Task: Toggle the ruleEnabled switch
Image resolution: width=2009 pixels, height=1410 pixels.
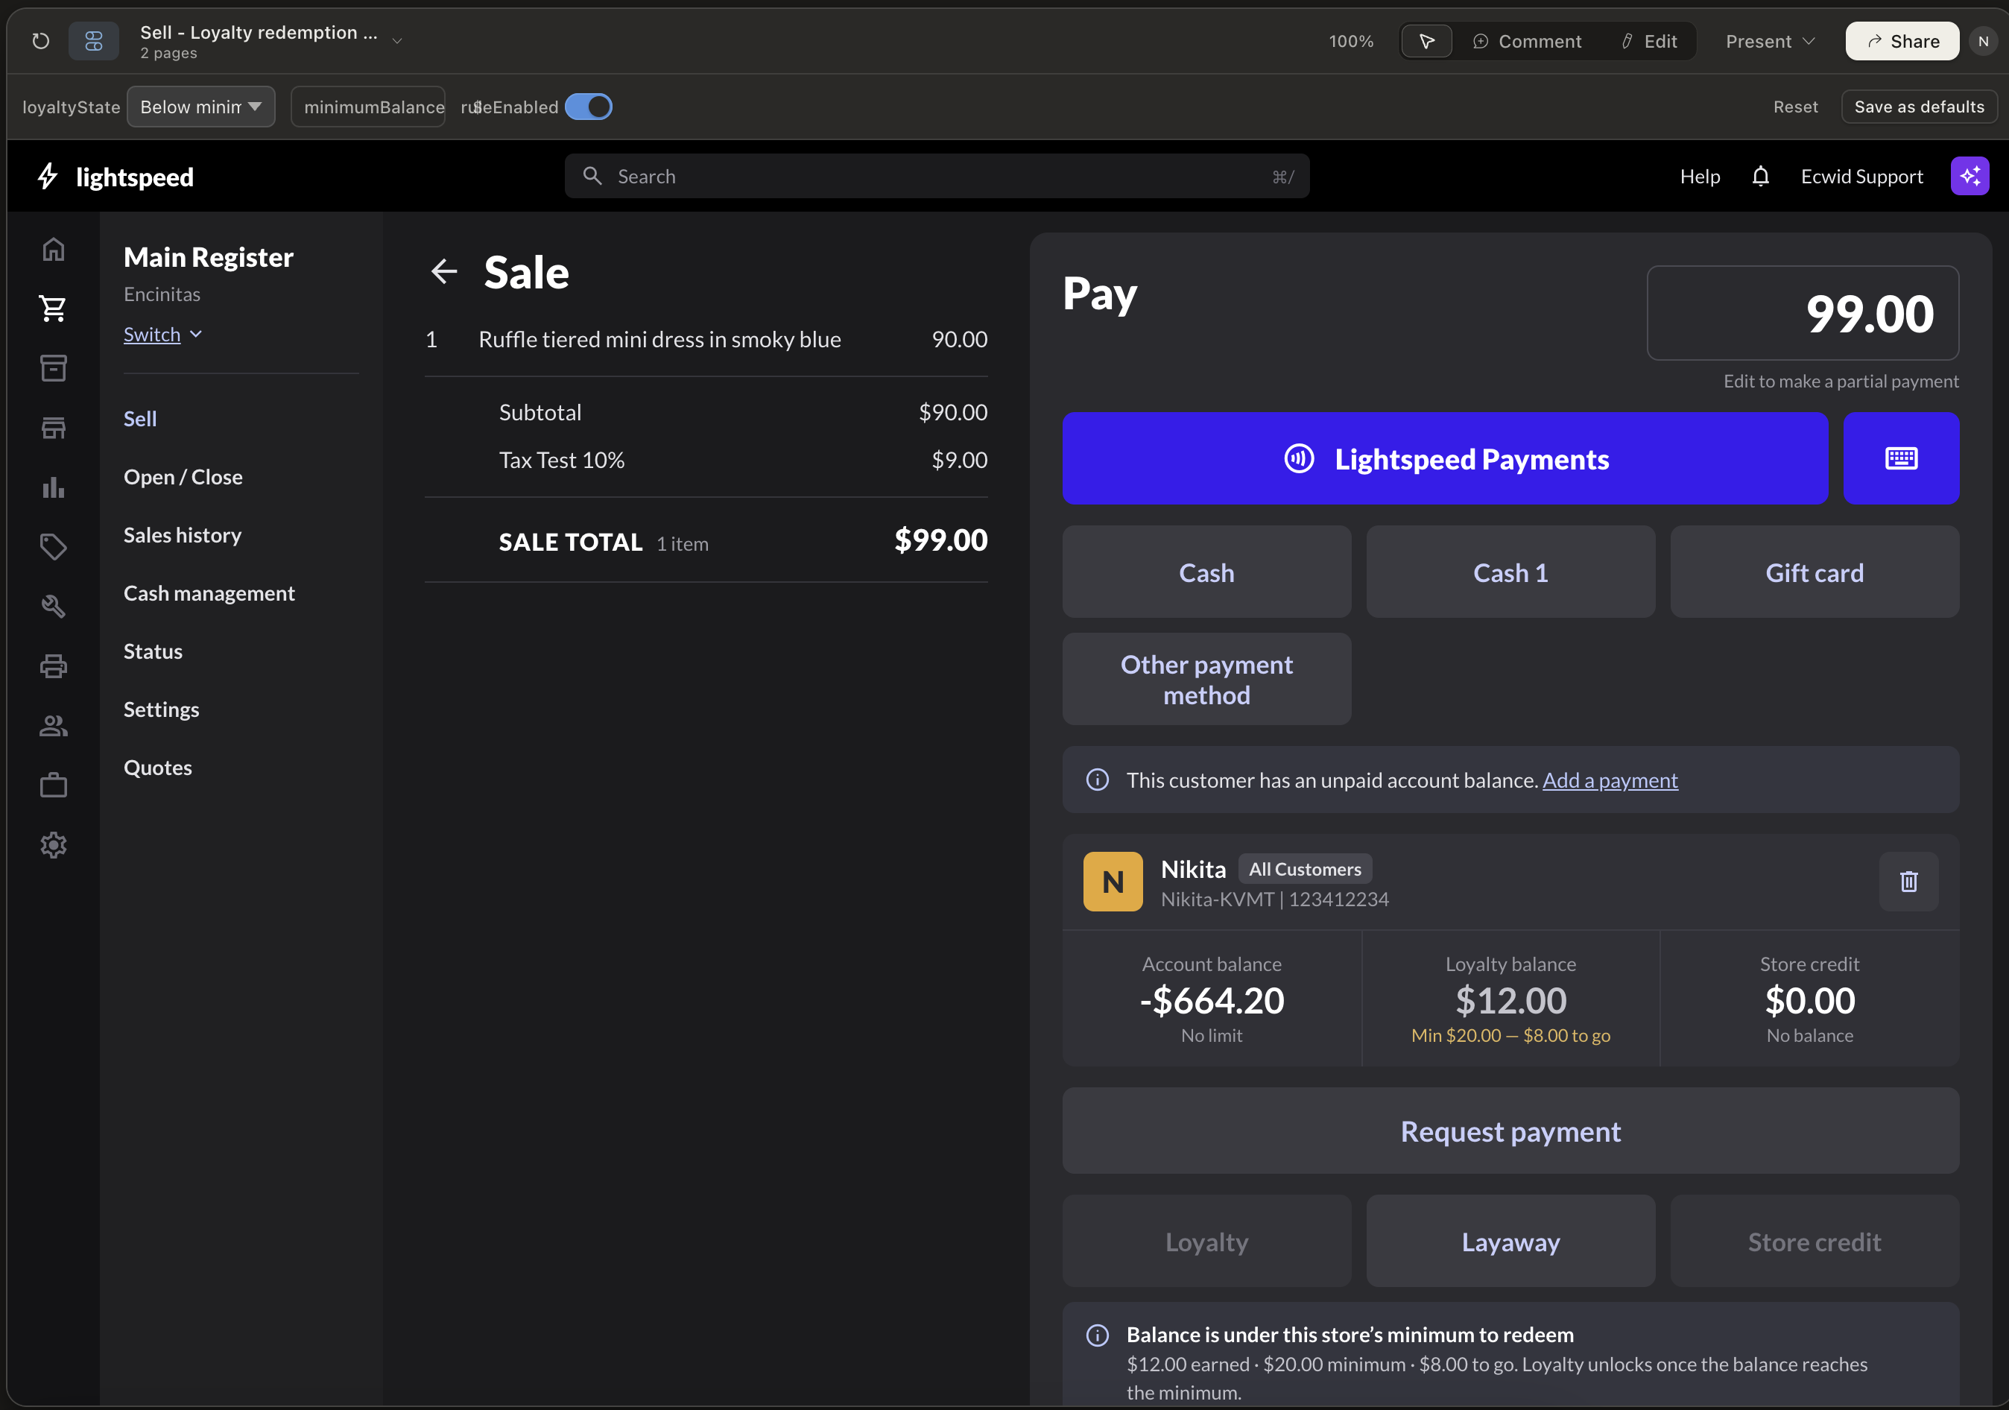Action: (x=588, y=107)
